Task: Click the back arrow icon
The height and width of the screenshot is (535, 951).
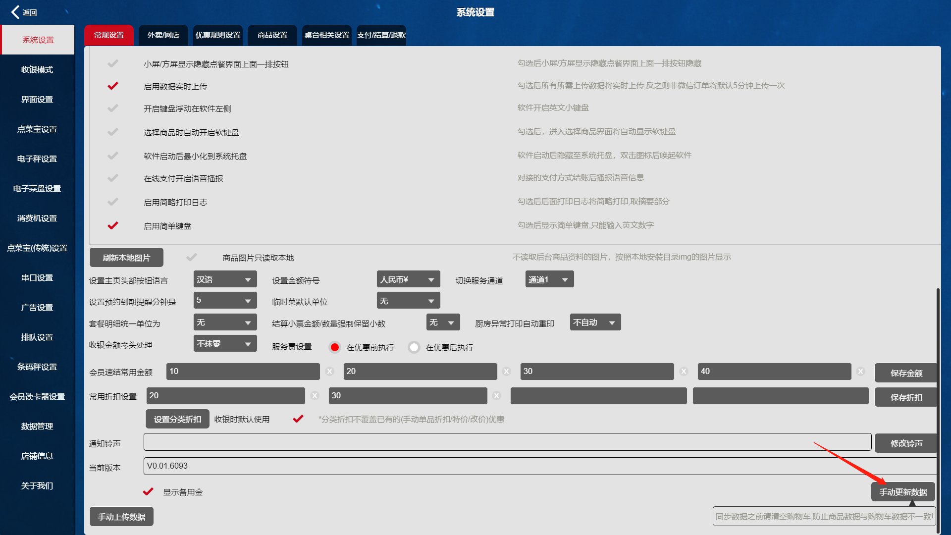Action: tap(16, 12)
